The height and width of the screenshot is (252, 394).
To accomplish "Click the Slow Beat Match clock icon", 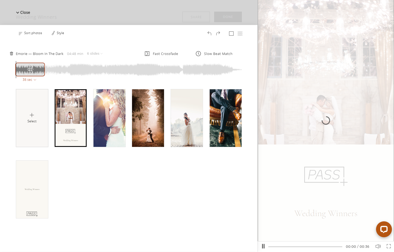I will coord(198,54).
